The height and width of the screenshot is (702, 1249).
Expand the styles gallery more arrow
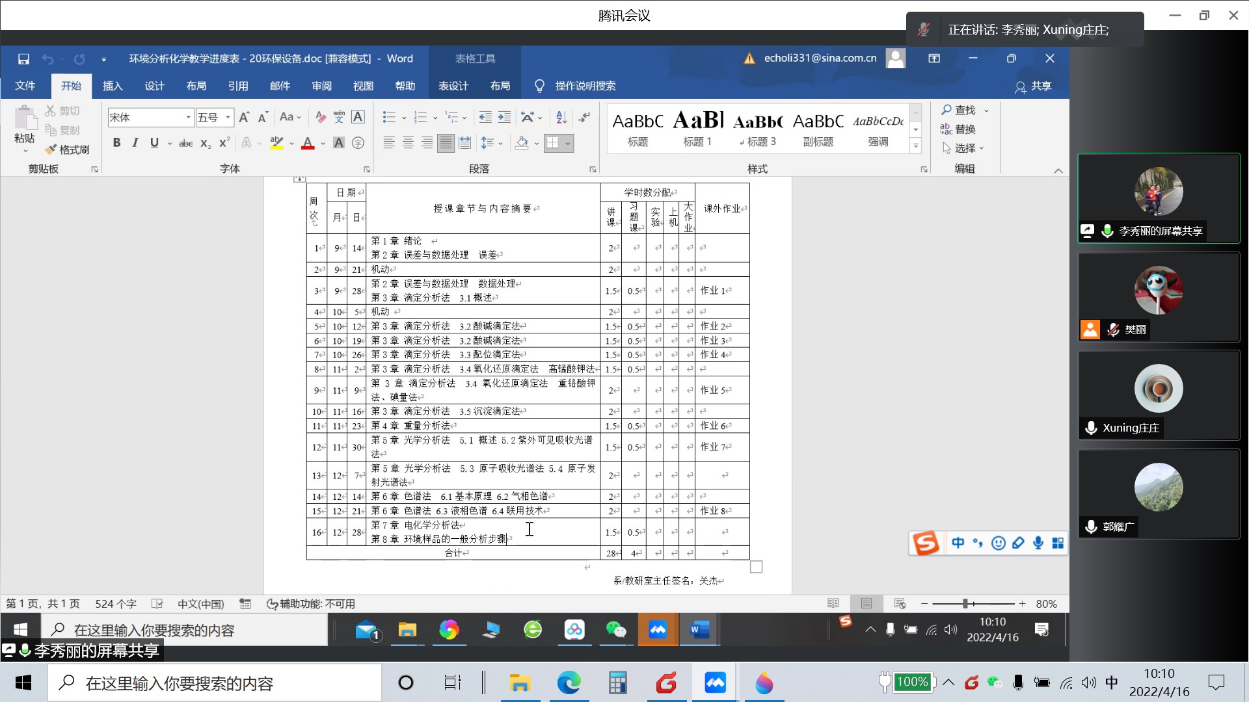[x=915, y=146]
